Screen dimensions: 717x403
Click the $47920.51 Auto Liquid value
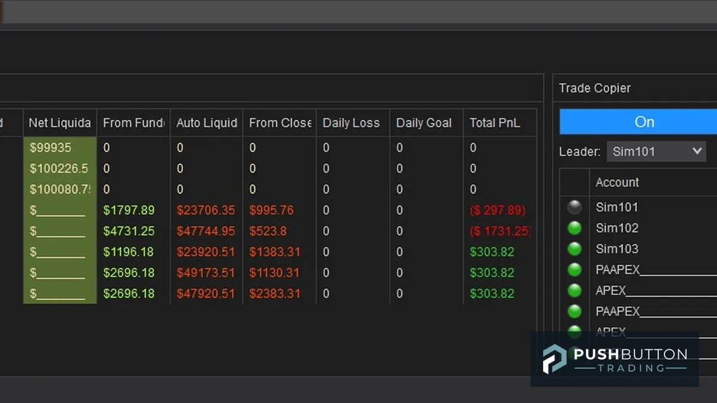tap(206, 294)
